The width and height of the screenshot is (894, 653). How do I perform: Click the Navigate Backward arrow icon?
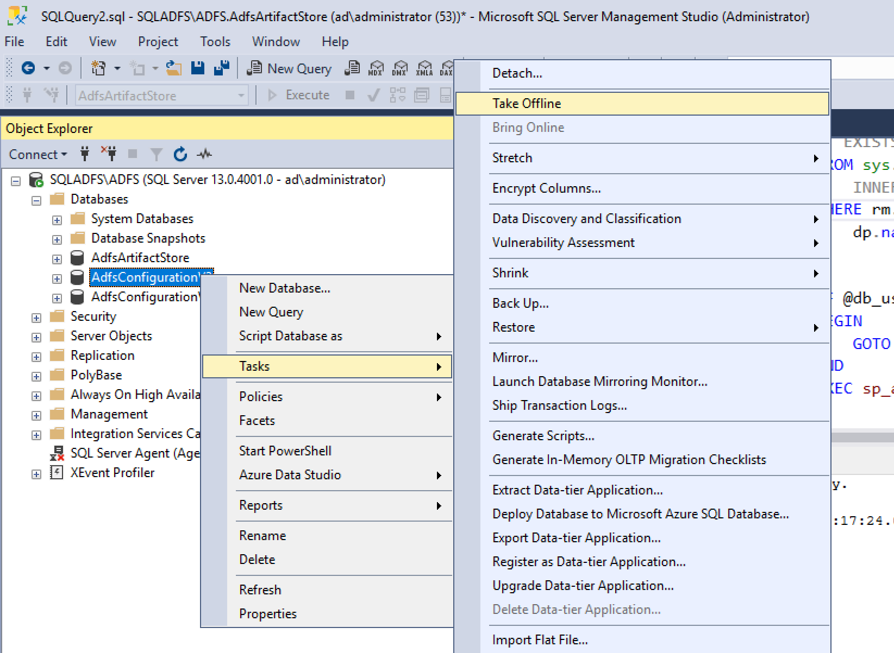click(x=28, y=68)
